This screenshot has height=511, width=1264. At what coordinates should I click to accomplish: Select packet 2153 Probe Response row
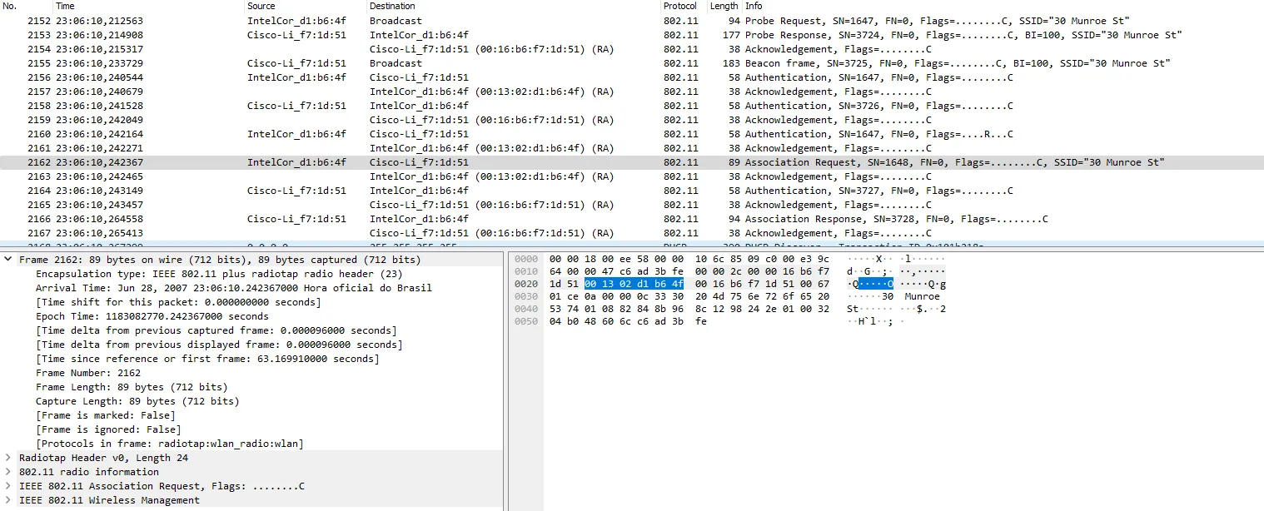tap(583, 35)
